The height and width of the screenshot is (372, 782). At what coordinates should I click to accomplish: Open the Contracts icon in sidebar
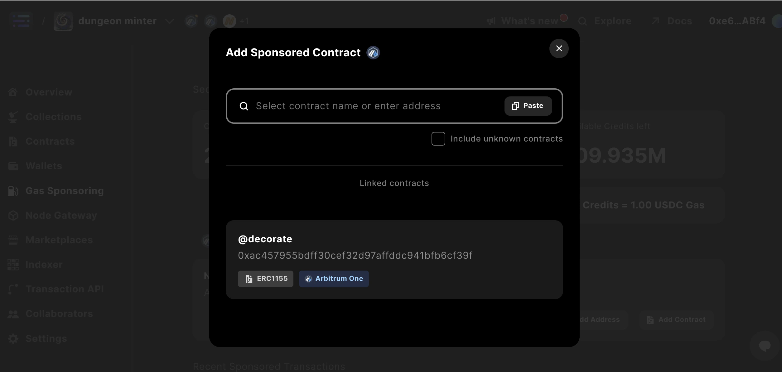[13, 142]
